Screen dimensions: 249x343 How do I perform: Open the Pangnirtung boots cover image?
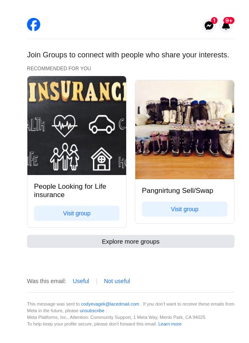tap(185, 130)
